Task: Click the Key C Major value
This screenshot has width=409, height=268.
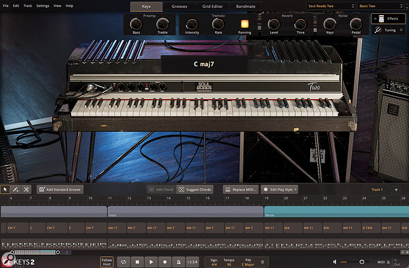Action: (248, 264)
